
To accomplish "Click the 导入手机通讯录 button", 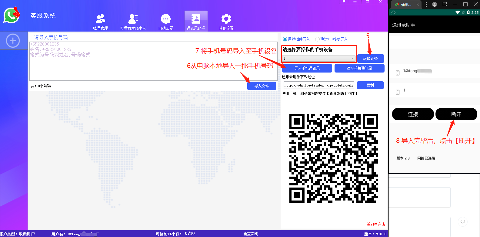I will coord(307,68).
